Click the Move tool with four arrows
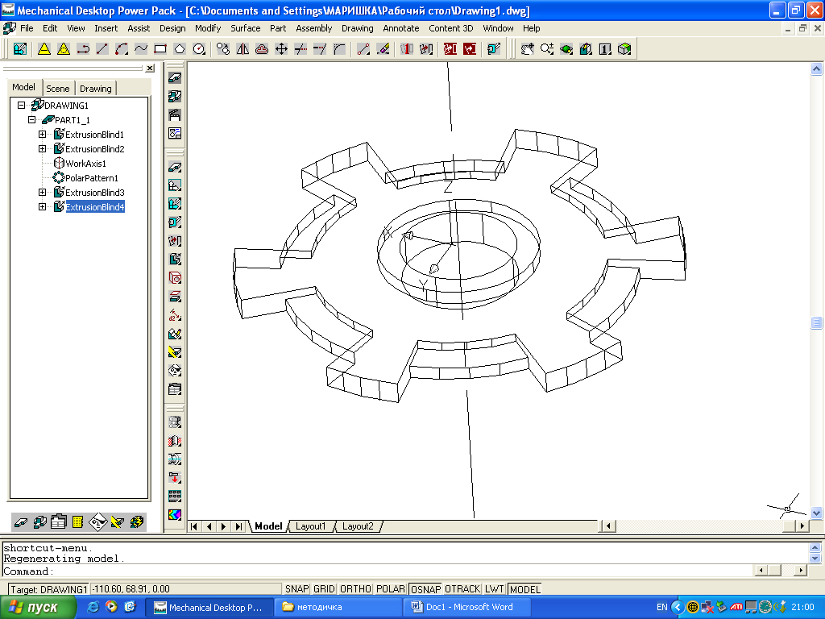The width and height of the screenshot is (825, 619). 281,49
